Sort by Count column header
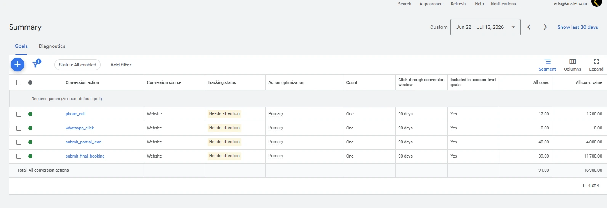 [x=352, y=82]
